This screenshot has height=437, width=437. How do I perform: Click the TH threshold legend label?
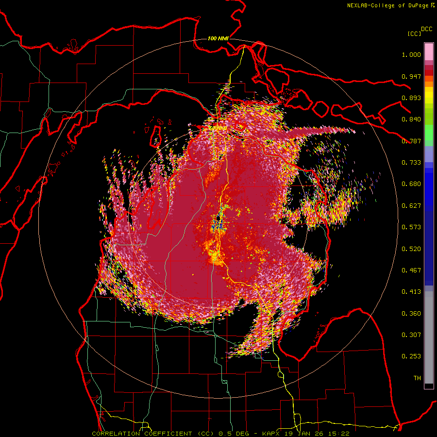(x=417, y=378)
